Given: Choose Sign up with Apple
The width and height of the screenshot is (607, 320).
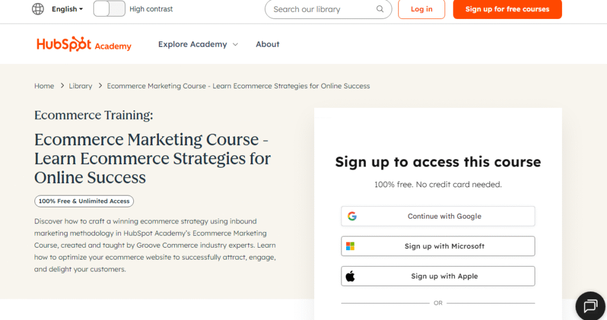Looking at the screenshot, I should point(444,276).
